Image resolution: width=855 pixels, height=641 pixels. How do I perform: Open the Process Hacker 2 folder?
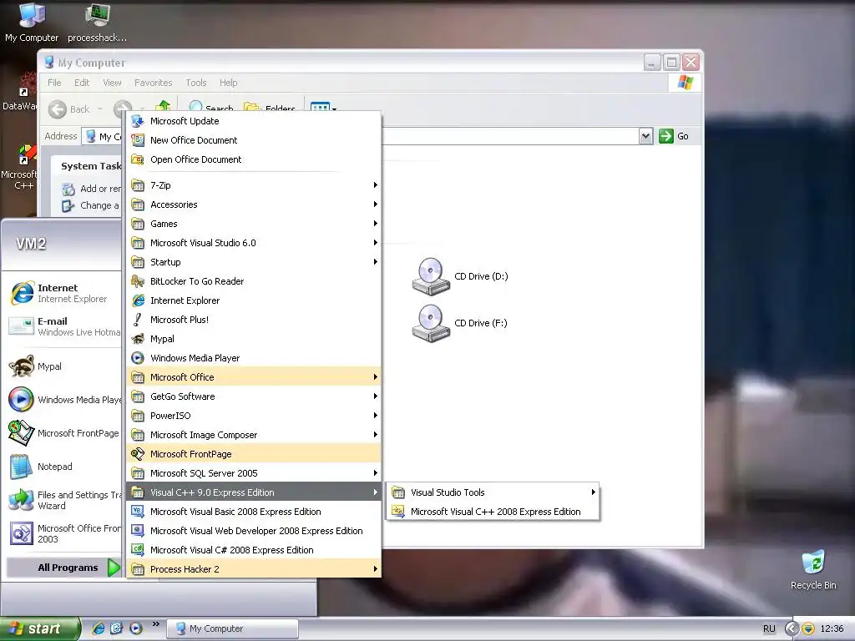tap(254, 569)
